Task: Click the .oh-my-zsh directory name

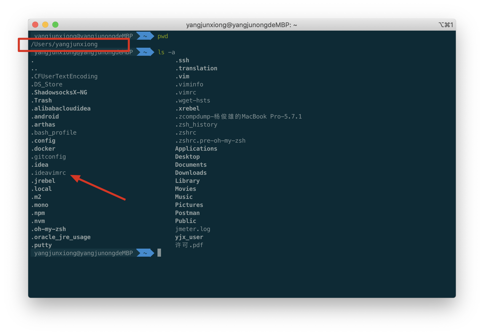Action: tap(48, 229)
